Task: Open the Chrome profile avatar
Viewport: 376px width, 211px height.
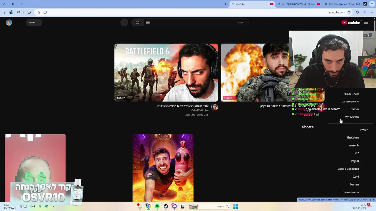Action: point(11,12)
